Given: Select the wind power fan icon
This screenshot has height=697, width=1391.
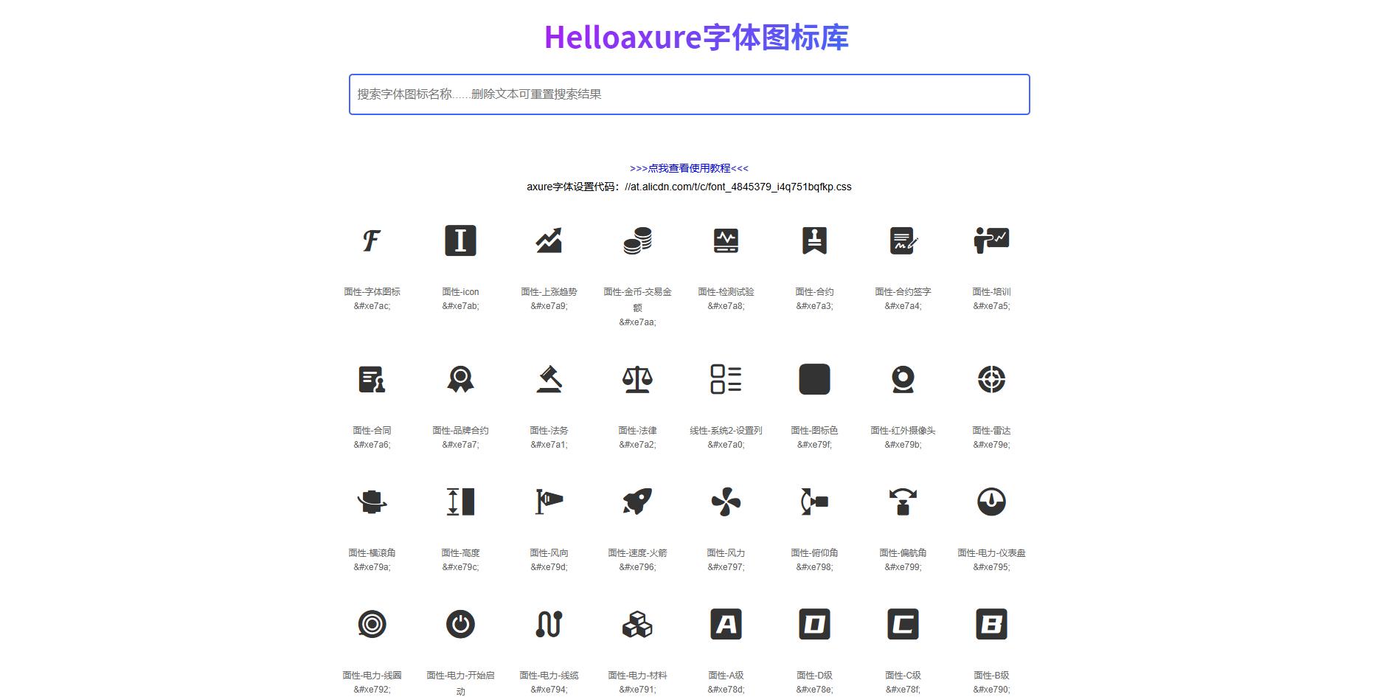Looking at the screenshot, I should [726, 502].
